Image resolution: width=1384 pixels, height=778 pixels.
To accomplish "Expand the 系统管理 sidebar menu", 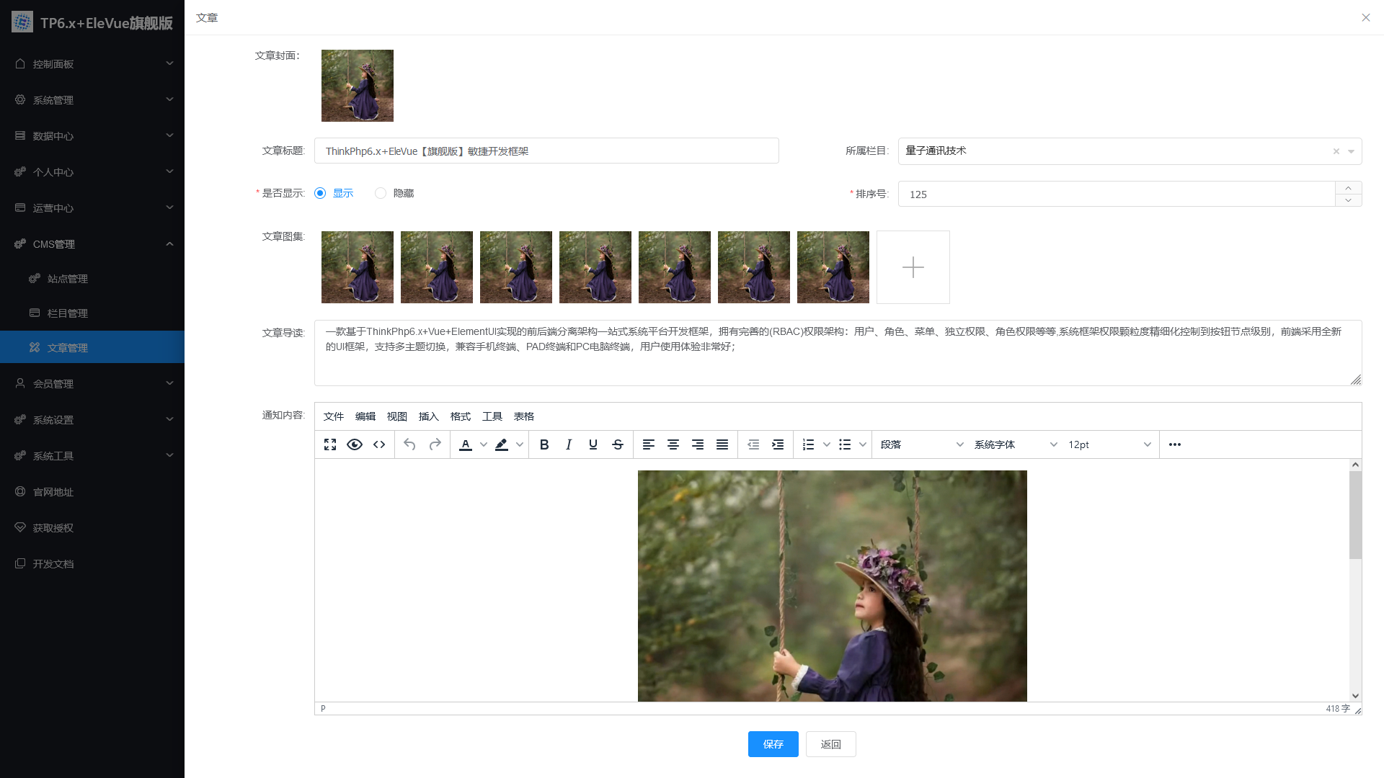I will pos(92,100).
